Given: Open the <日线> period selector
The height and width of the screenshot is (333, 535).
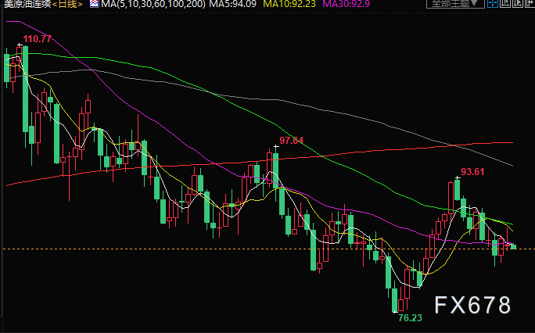Looking at the screenshot, I should click(x=69, y=5).
